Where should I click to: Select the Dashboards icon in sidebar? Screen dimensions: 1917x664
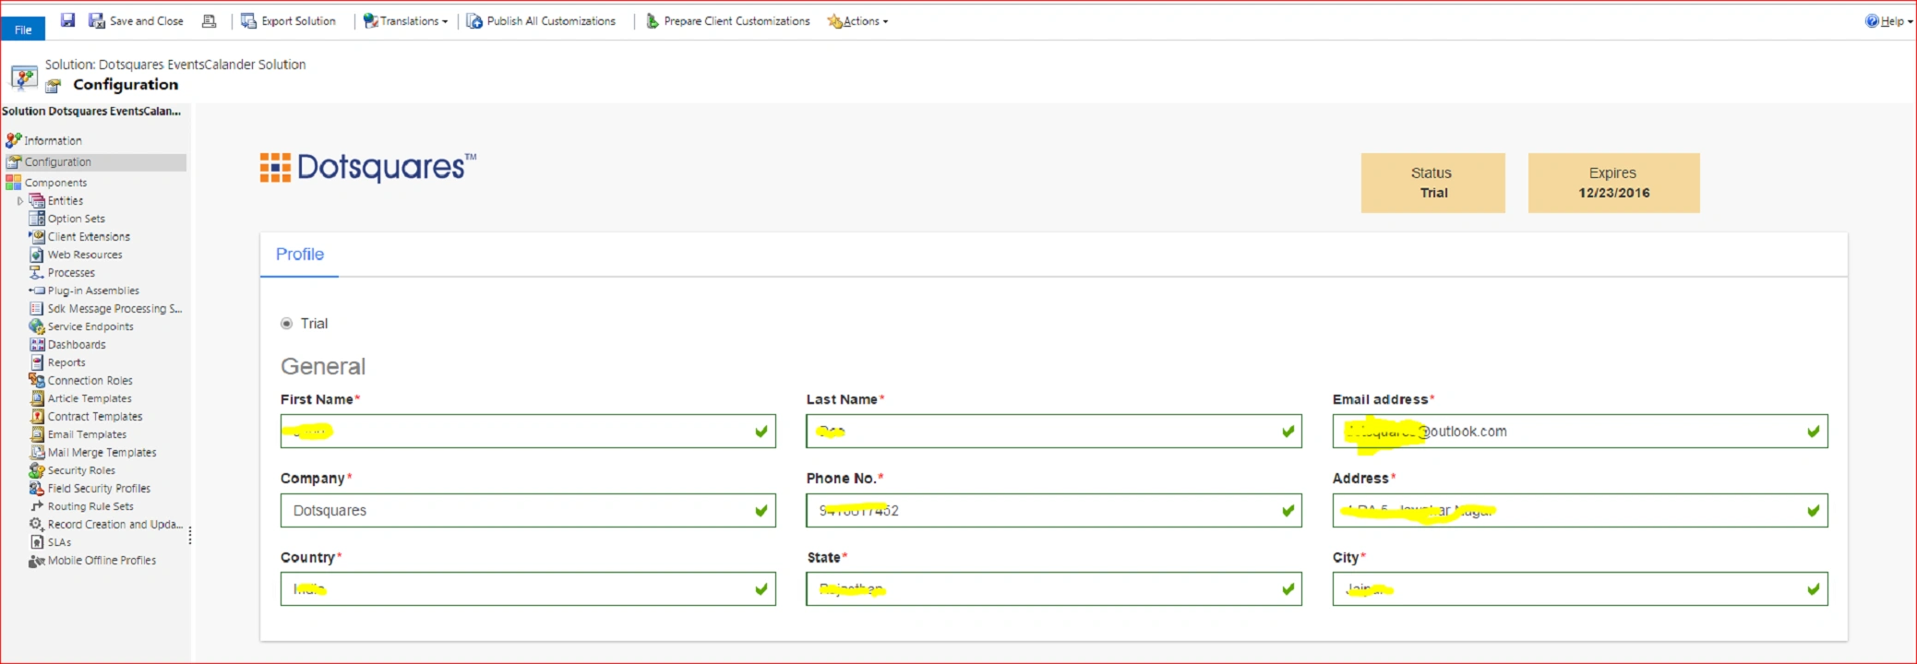click(x=37, y=345)
